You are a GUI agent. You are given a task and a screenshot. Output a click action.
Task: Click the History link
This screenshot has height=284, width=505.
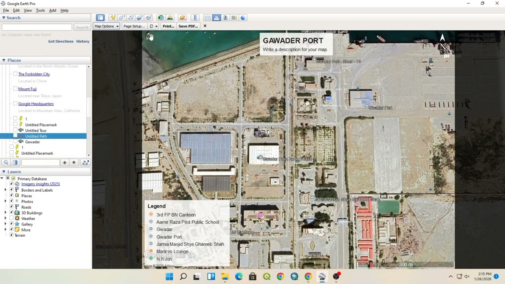coord(83,41)
